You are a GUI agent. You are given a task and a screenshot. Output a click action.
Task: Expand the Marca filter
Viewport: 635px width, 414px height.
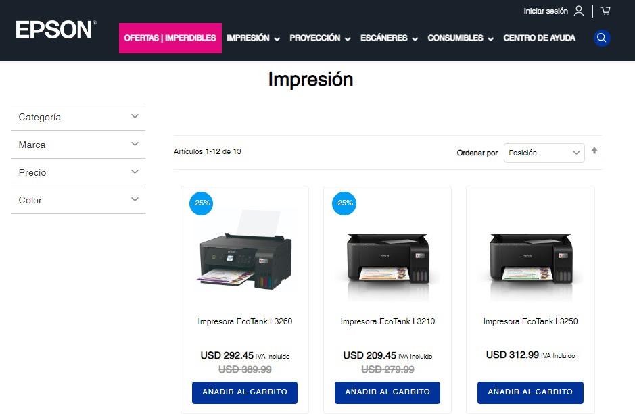click(x=78, y=145)
